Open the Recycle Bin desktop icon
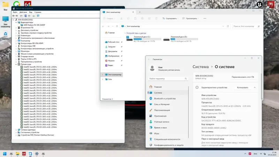This screenshot has width=279, height=157. point(6,34)
